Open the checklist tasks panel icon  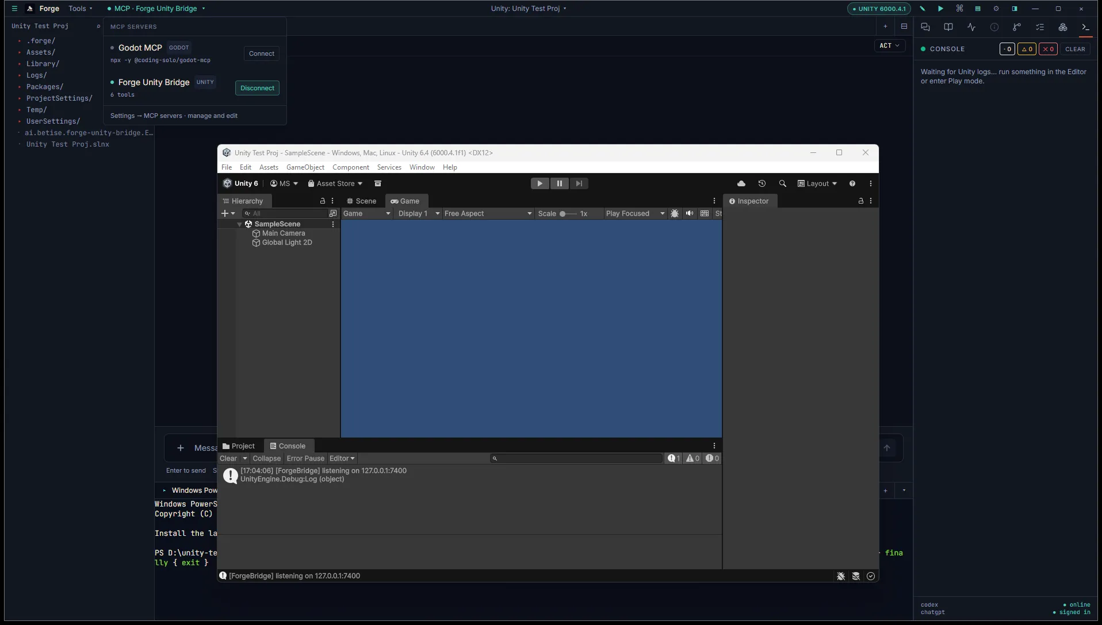click(1040, 27)
